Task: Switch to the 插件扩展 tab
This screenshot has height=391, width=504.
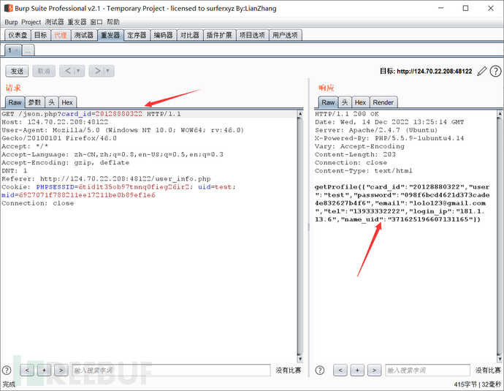Action: pyautogui.click(x=220, y=35)
